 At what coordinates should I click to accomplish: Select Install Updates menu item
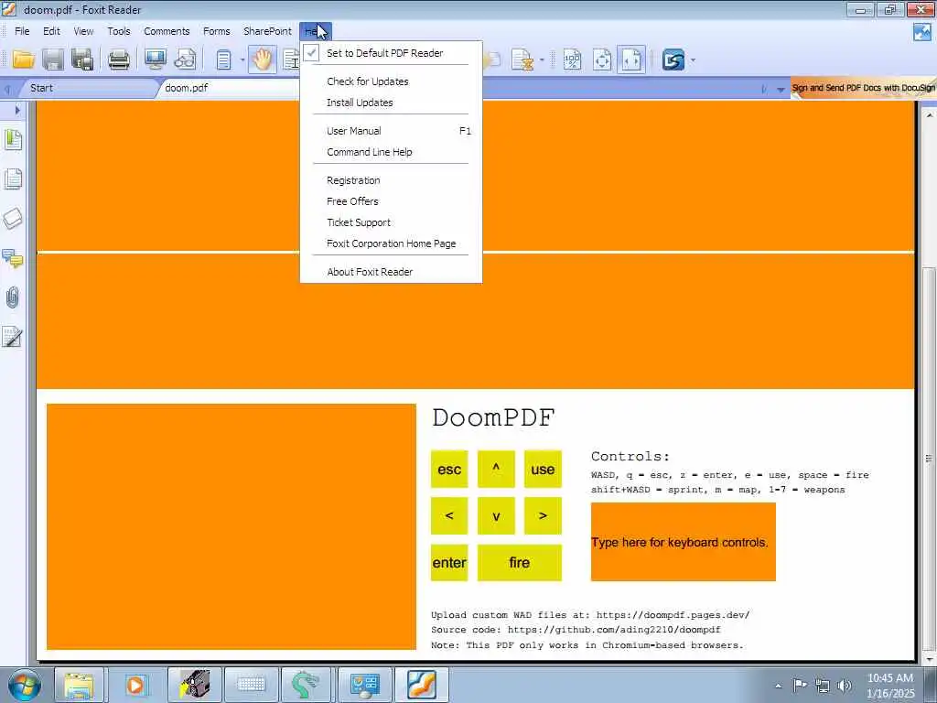391,103
